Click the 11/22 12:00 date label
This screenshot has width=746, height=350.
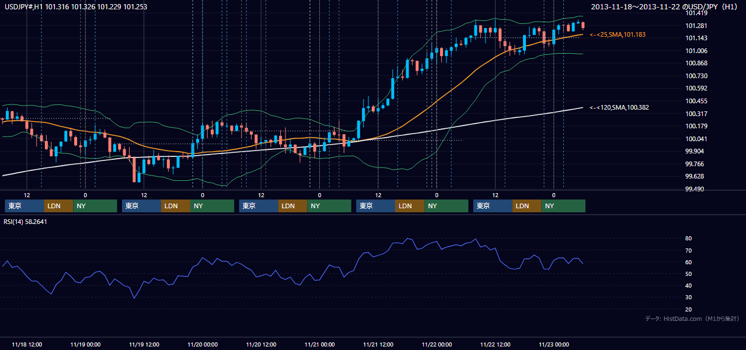click(x=495, y=344)
